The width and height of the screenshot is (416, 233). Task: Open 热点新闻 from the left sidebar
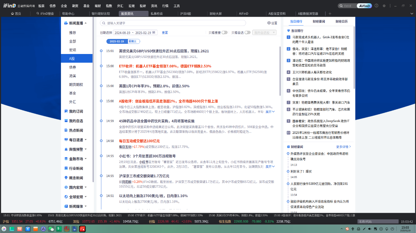(76, 130)
